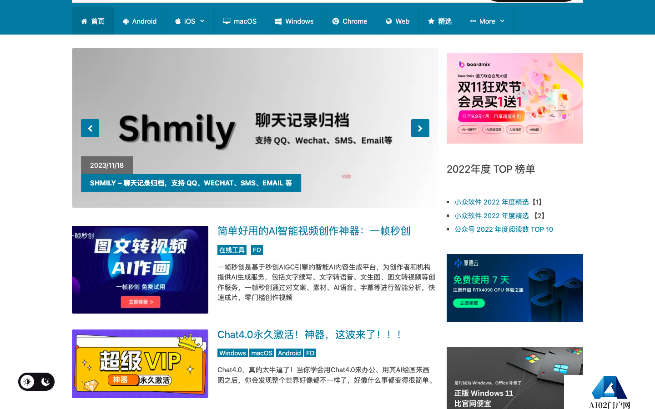Expand the More dropdown chevron
The width and height of the screenshot is (655, 409).
[x=502, y=21]
